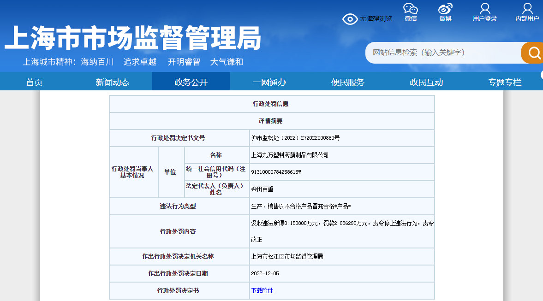Click the 单位 label cell
Viewport: 543px width, 301px height.
point(172,172)
